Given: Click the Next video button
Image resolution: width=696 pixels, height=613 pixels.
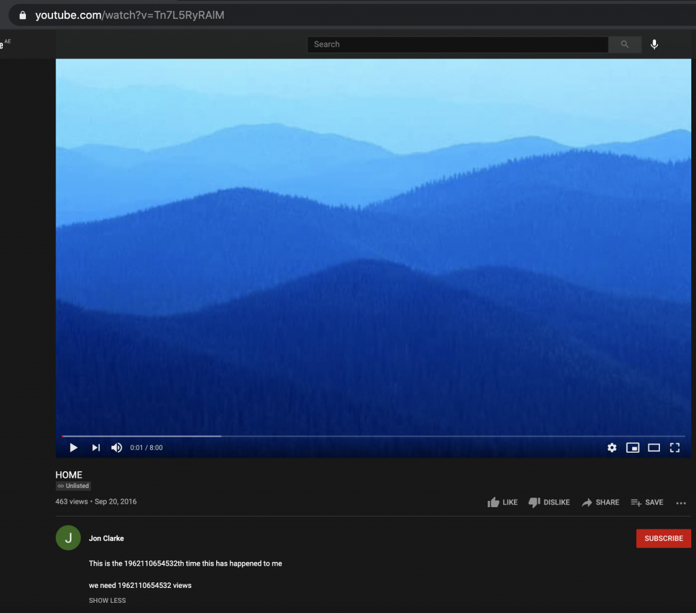Looking at the screenshot, I should click(x=95, y=447).
